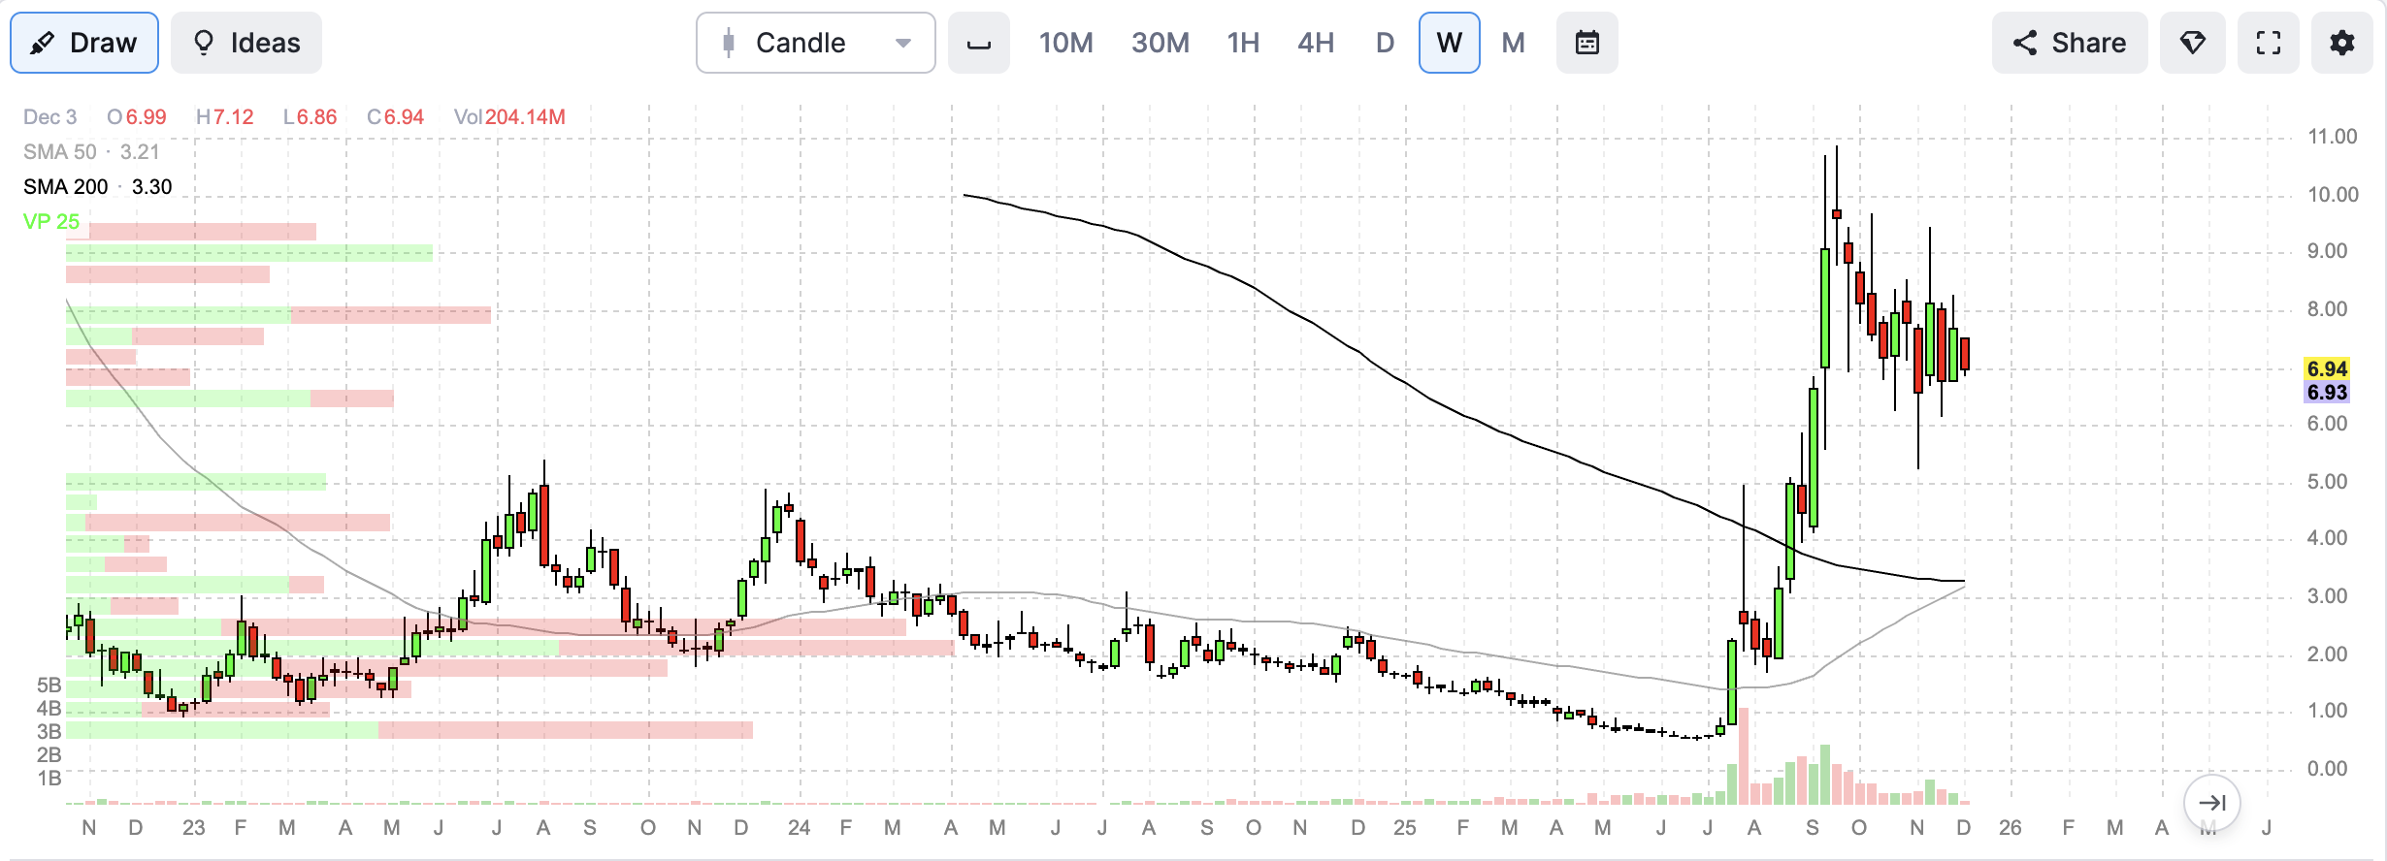2387x861 pixels.
Task: Expand the Candle chart type dropdown
Action: (816, 43)
